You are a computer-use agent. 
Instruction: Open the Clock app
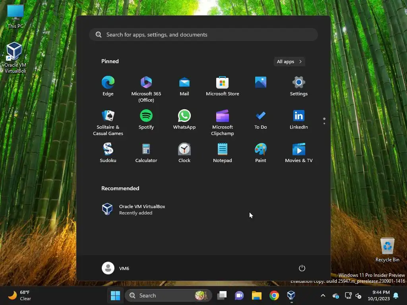pos(184,153)
